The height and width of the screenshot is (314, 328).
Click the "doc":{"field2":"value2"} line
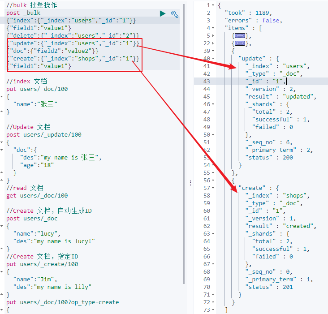pos(52,51)
